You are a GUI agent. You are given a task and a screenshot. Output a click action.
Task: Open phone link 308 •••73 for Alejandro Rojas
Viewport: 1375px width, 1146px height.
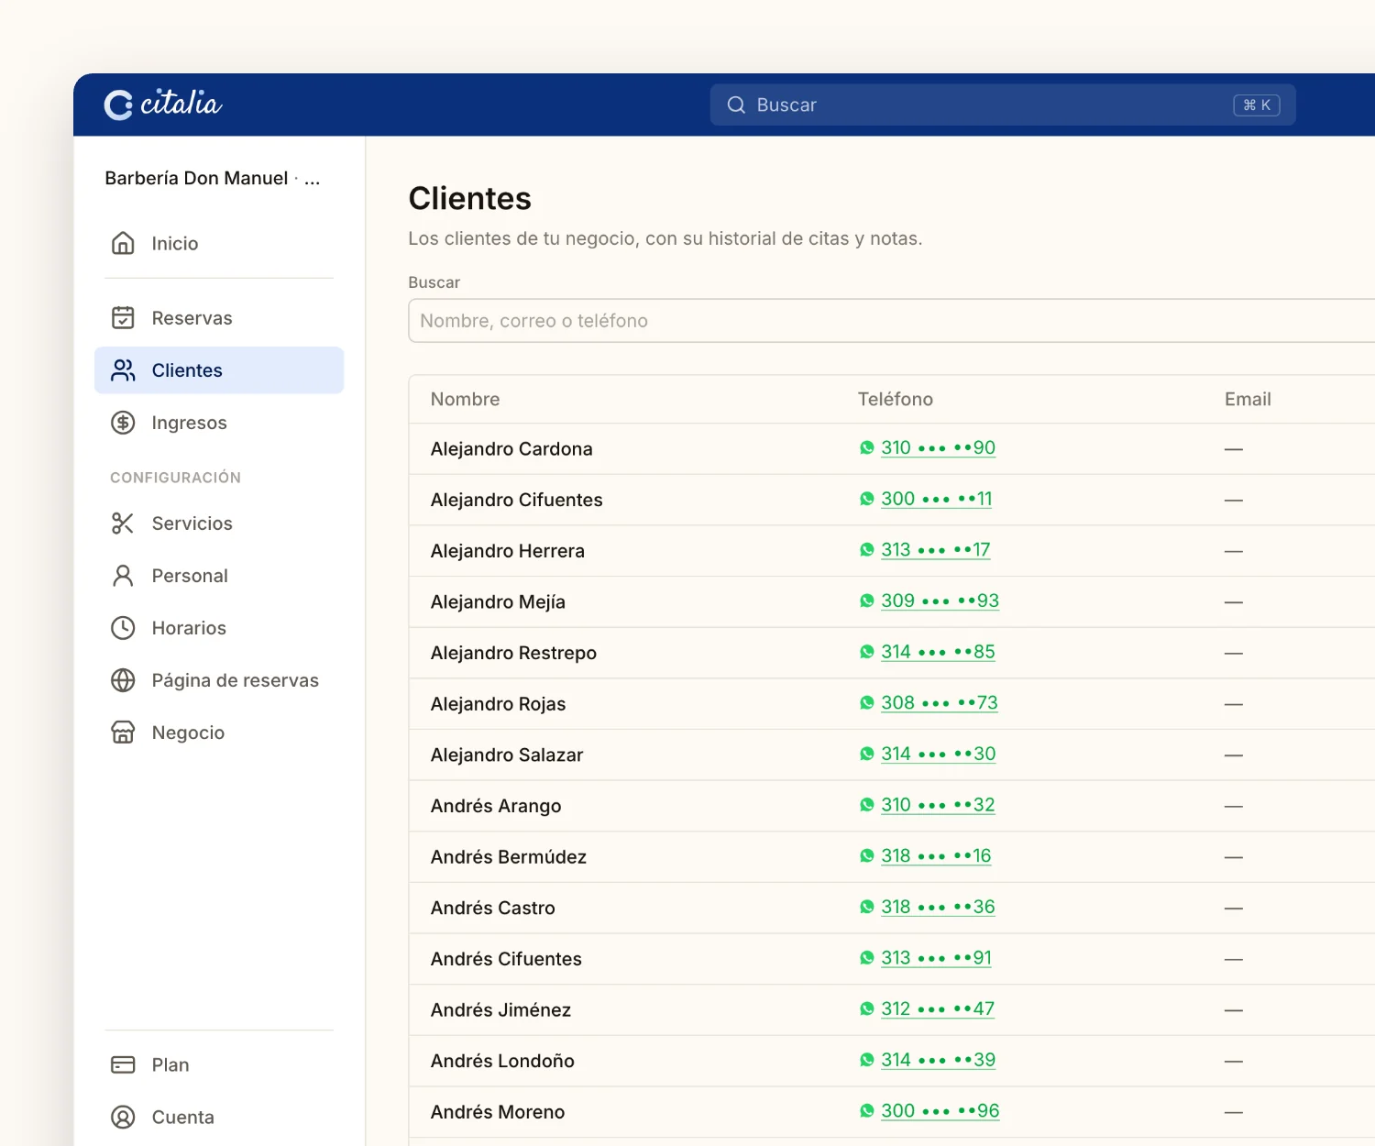pyautogui.click(x=940, y=703)
